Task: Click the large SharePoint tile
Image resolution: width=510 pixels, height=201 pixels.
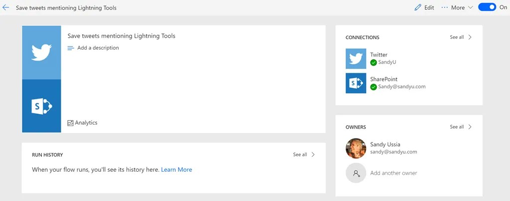Action: 41,106
